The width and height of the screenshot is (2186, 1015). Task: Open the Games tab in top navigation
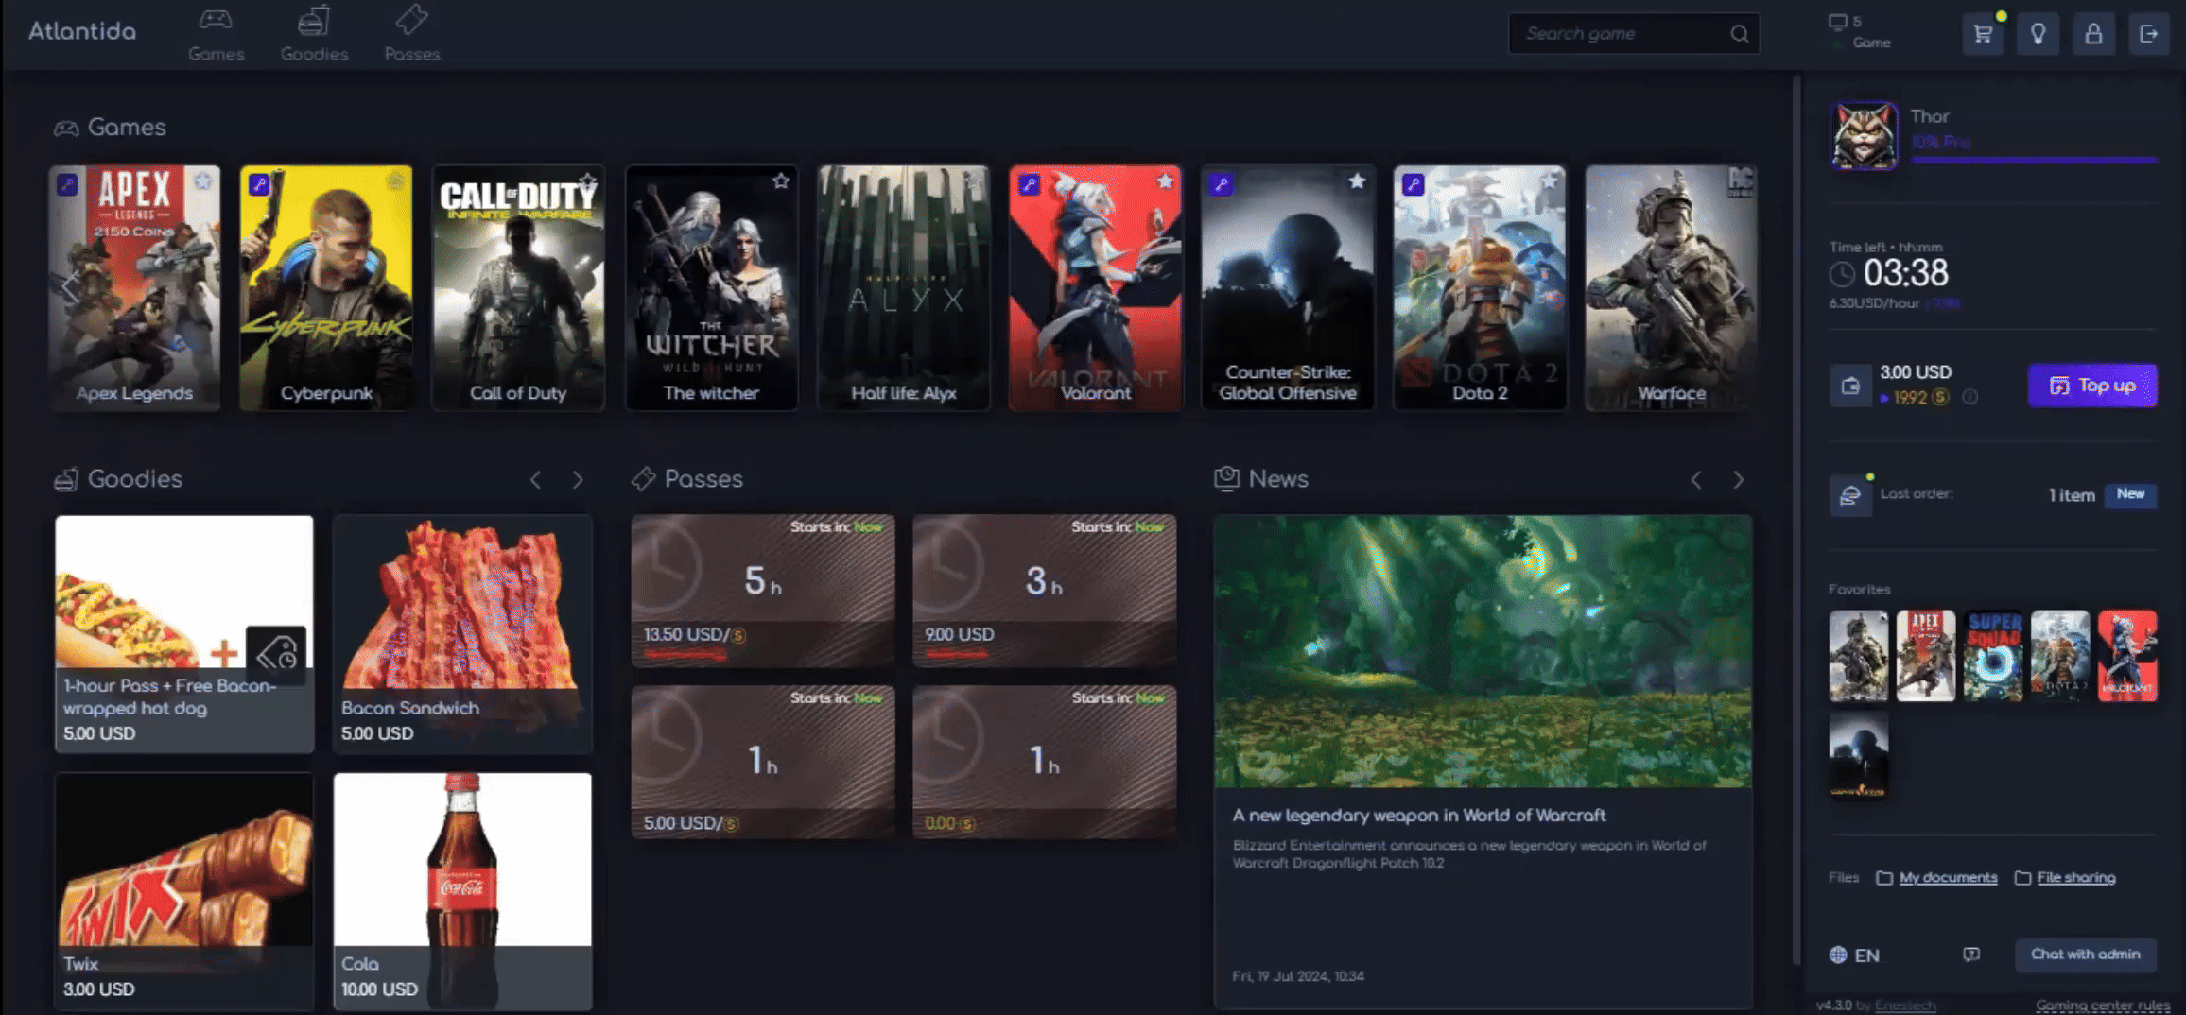(x=216, y=35)
